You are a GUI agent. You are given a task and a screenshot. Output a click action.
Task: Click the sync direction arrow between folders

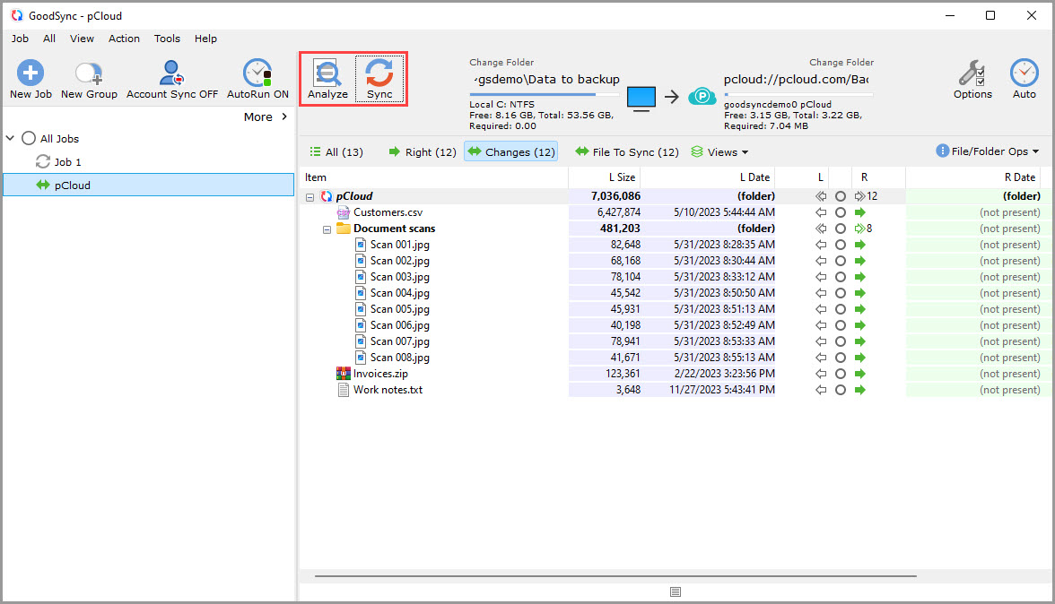point(671,97)
